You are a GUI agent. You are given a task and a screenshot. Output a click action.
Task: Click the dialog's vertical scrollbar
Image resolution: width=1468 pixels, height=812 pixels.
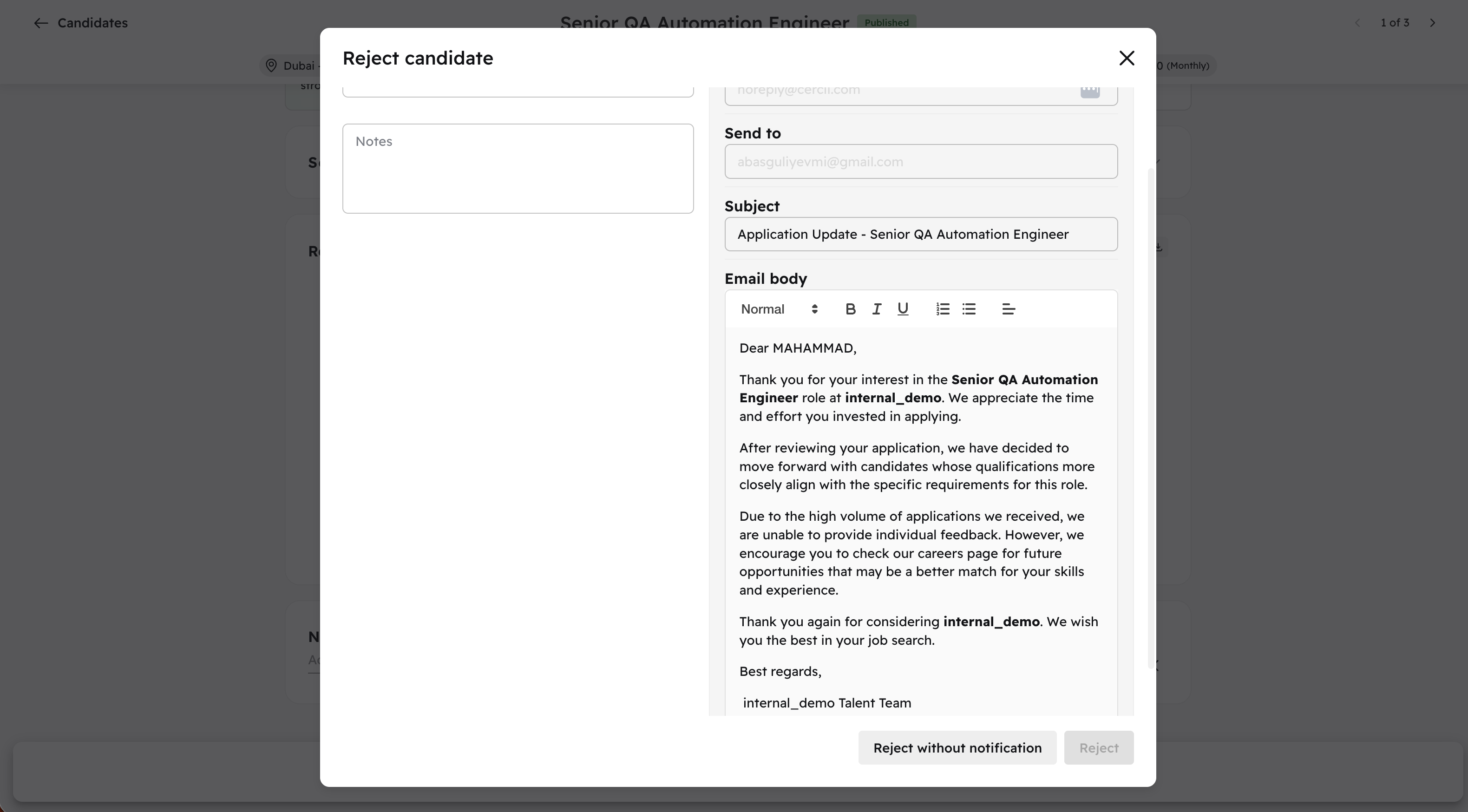click(1151, 419)
